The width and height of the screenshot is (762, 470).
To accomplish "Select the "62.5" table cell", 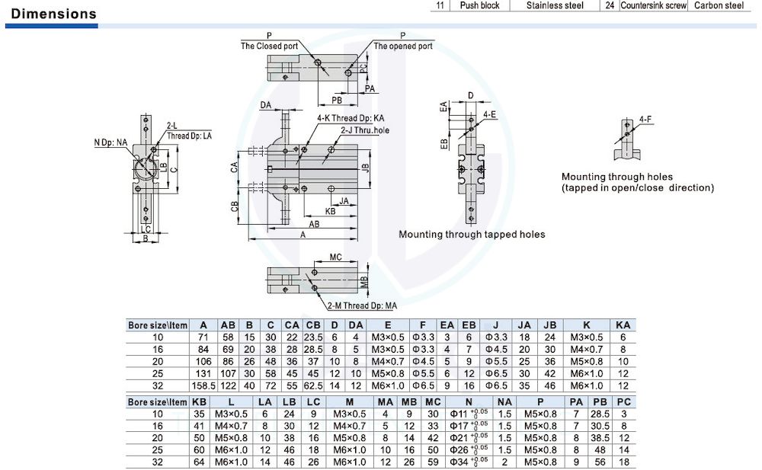I will click(x=313, y=386).
